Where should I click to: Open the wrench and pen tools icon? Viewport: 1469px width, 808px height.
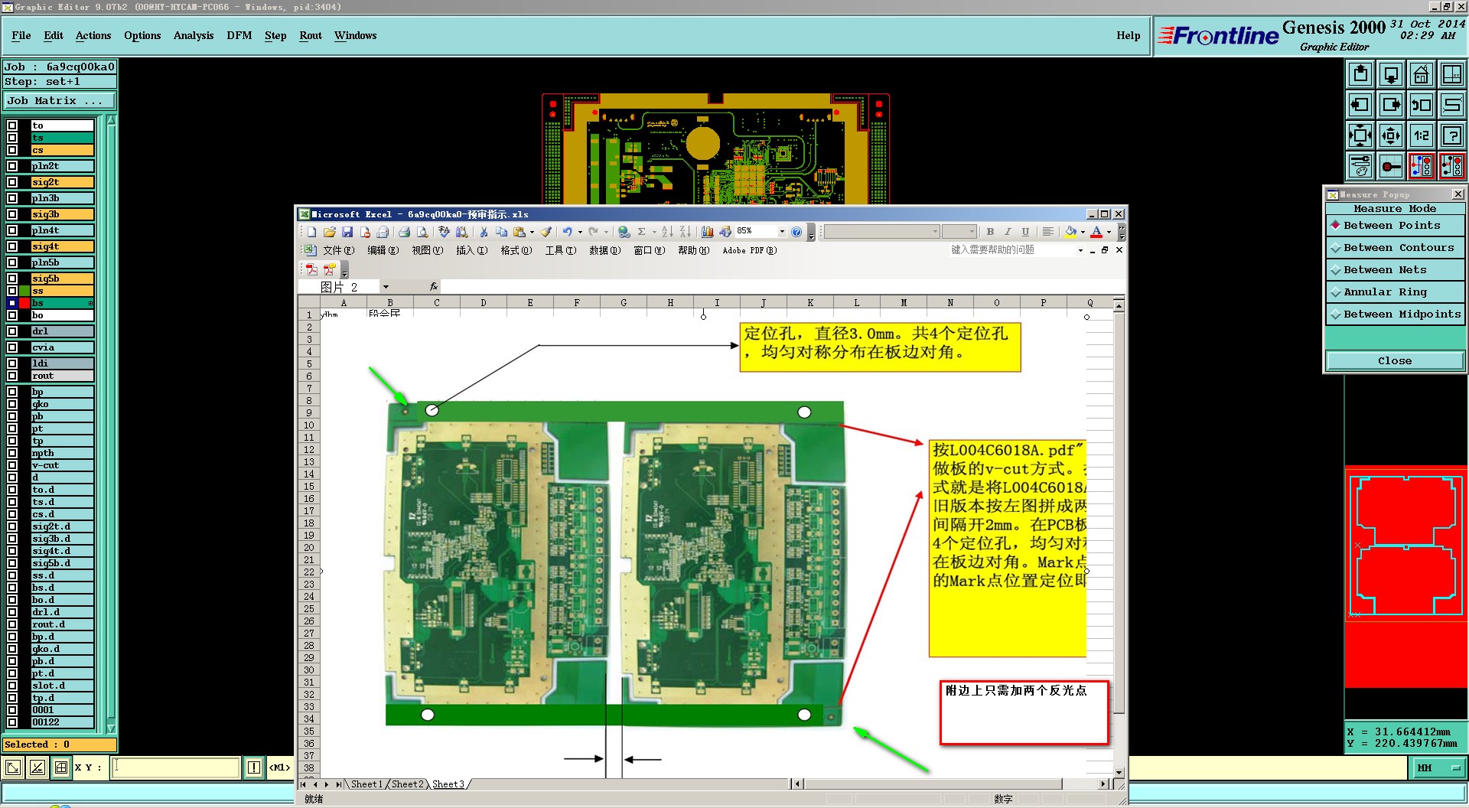click(1360, 166)
